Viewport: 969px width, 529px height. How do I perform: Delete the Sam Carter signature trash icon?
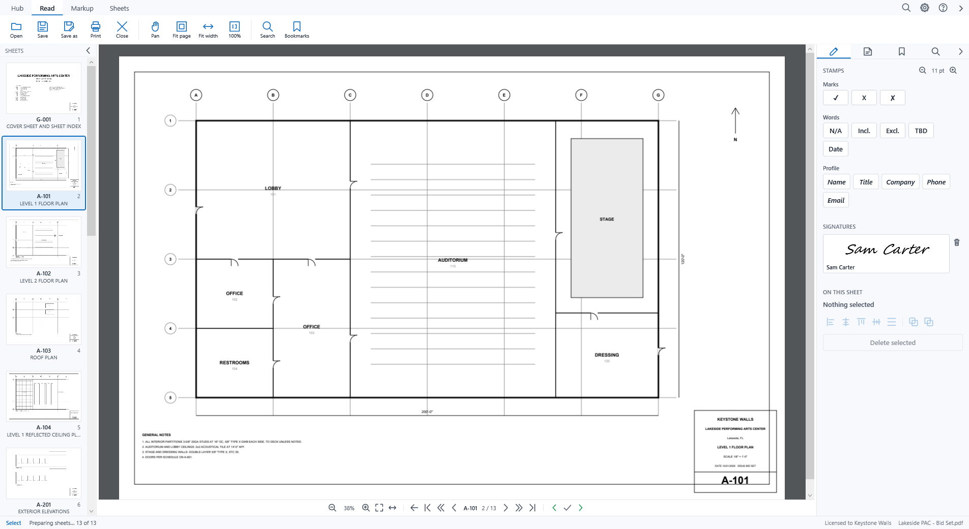(x=957, y=242)
